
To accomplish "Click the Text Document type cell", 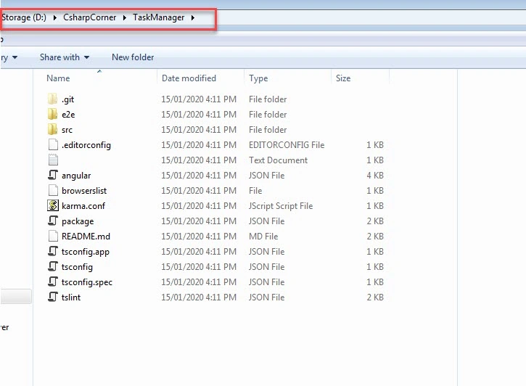I will pyautogui.click(x=278, y=160).
